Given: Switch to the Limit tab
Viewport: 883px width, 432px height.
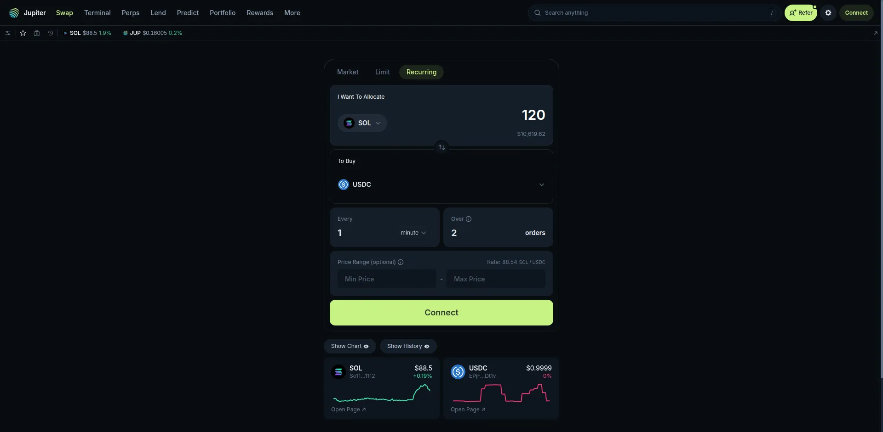Looking at the screenshot, I should [x=382, y=72].
